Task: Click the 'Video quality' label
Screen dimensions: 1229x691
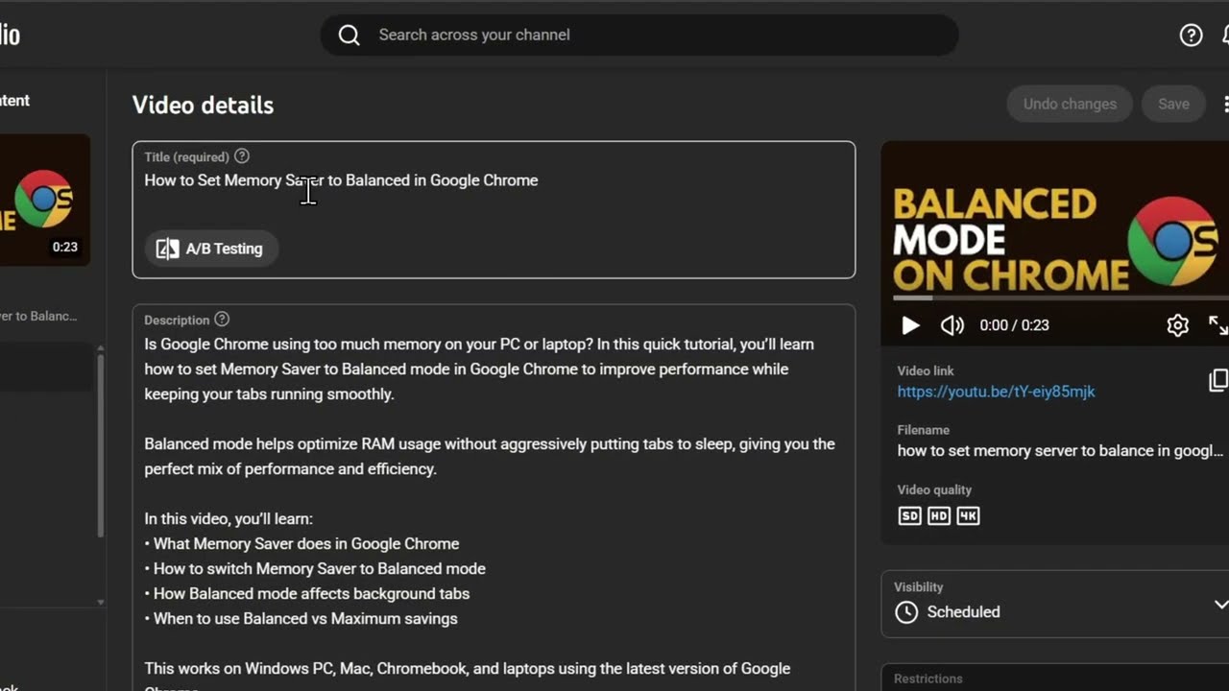Action: [934, 489]
